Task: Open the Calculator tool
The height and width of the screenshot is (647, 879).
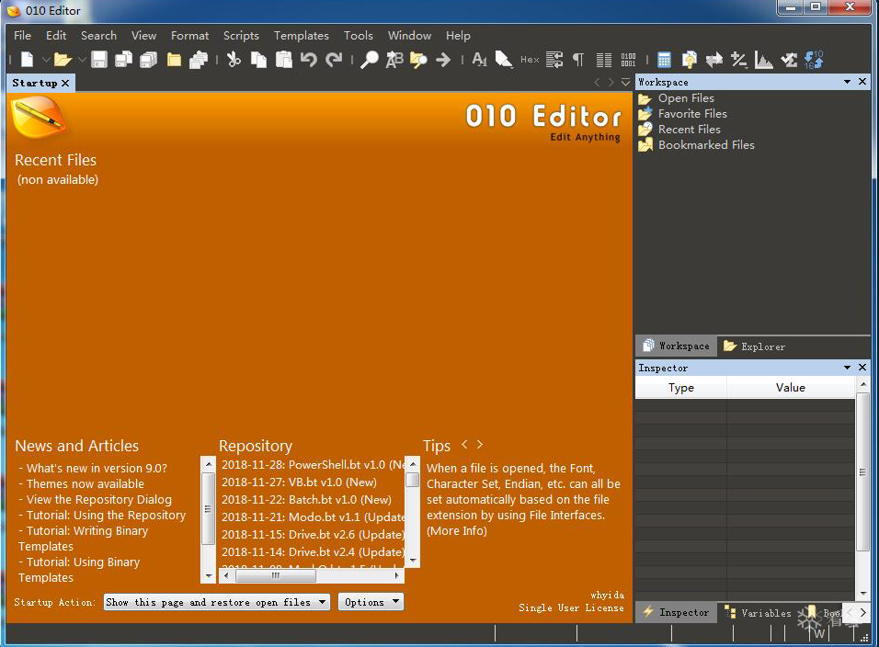Action: tap(664, 60)
